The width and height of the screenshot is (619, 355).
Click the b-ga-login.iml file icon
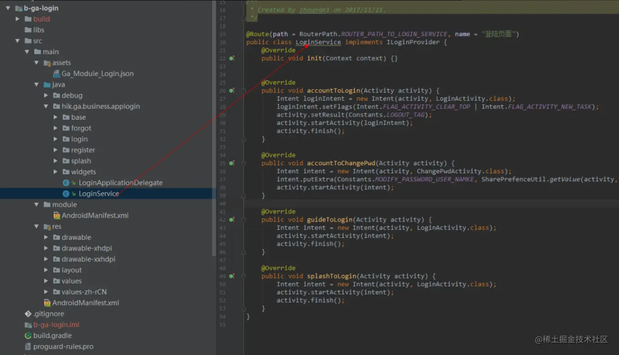click(28, 325)
